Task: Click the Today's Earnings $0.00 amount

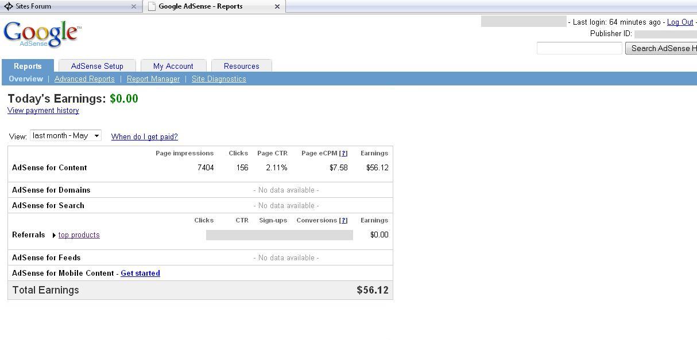Action: [x=124, y=99]
